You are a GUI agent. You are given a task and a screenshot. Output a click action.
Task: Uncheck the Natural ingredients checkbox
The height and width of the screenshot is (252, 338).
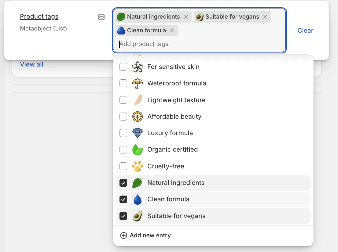click(x=123, y=183)
